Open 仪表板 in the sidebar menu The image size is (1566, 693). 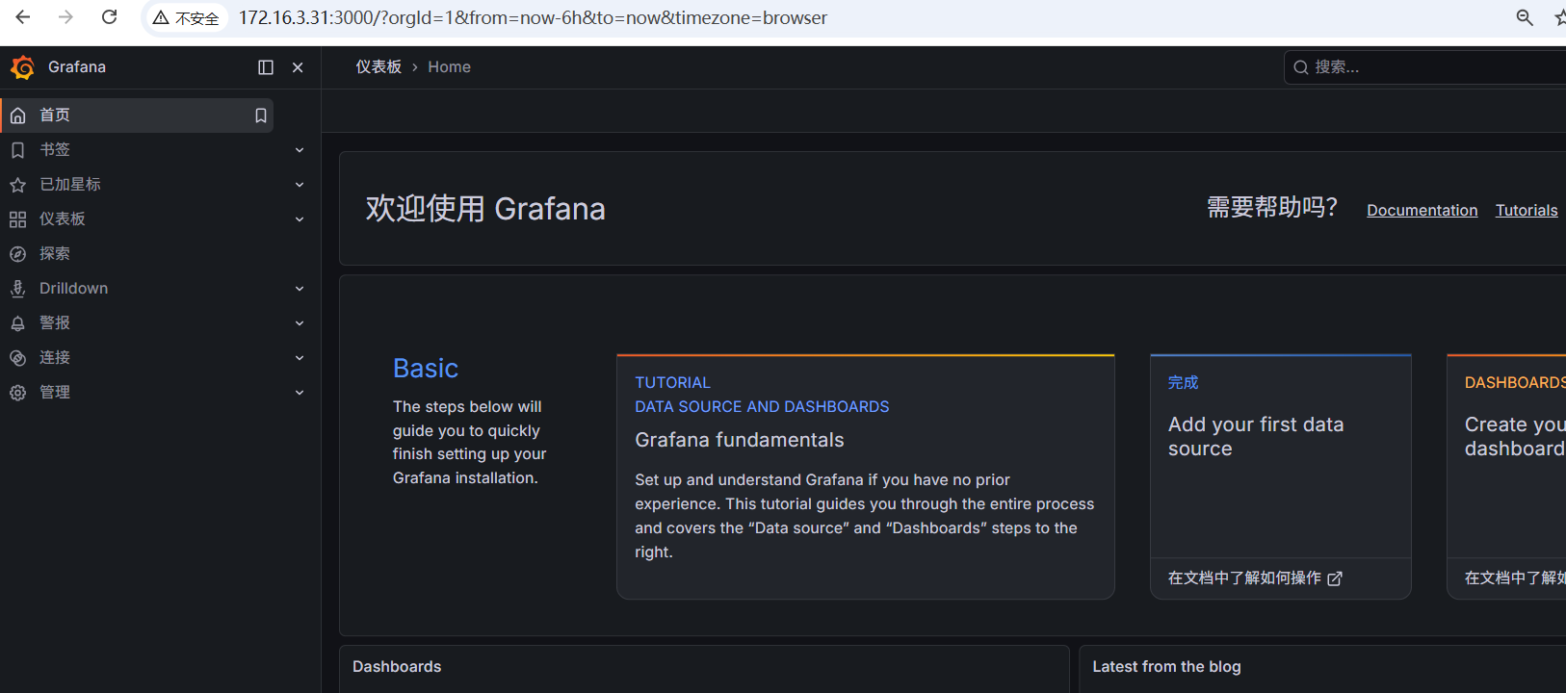[63, 219]
